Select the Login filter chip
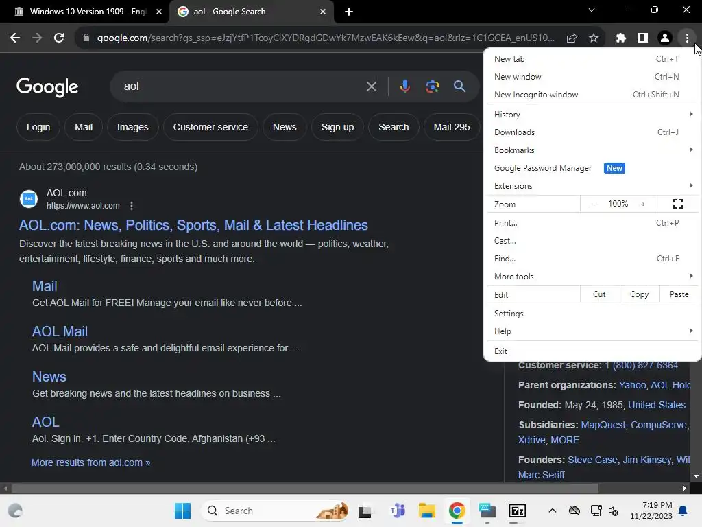This screenshot has height=527, width=702. 38,127
